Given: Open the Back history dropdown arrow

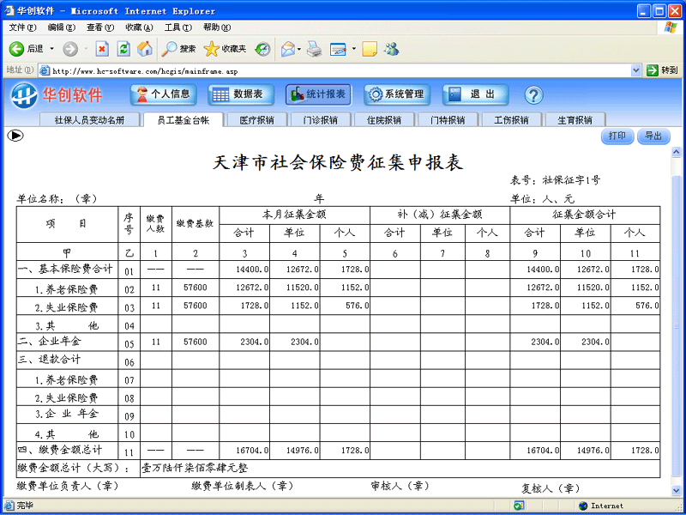Looking at the screenshot, I should pyautogui.click(x=51, y=49).
